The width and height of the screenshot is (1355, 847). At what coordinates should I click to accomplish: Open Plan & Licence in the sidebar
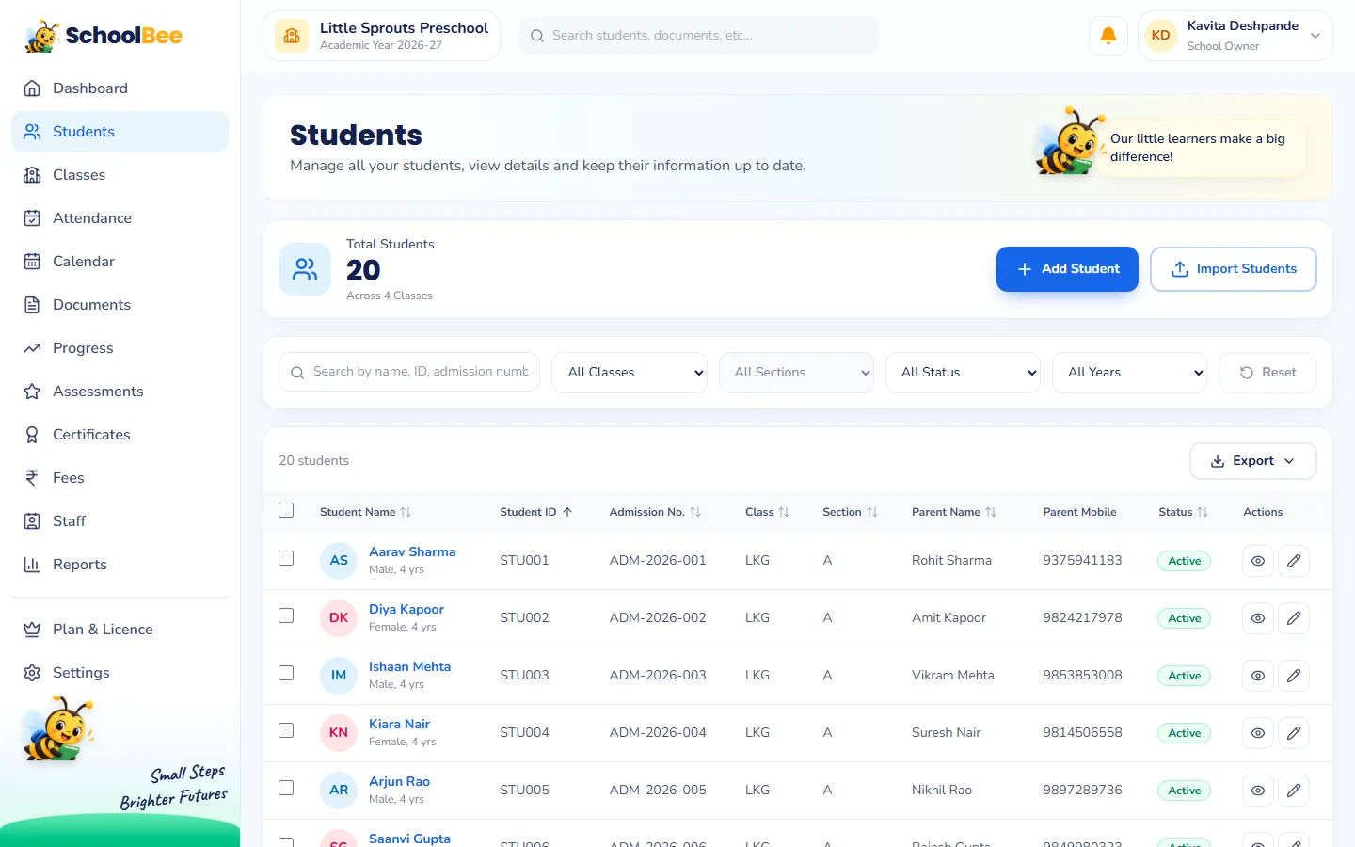click(120, 630)
